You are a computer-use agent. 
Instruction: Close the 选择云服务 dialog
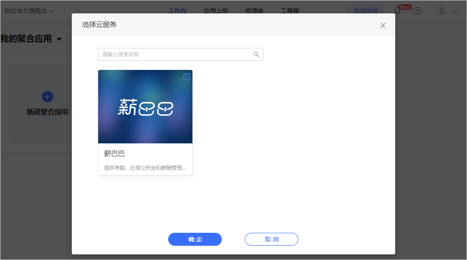pos(383,25)
